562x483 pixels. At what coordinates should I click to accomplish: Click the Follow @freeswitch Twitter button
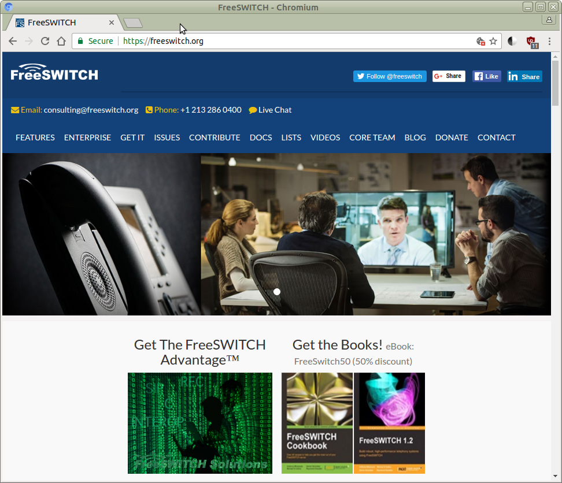tap(390, 76)
